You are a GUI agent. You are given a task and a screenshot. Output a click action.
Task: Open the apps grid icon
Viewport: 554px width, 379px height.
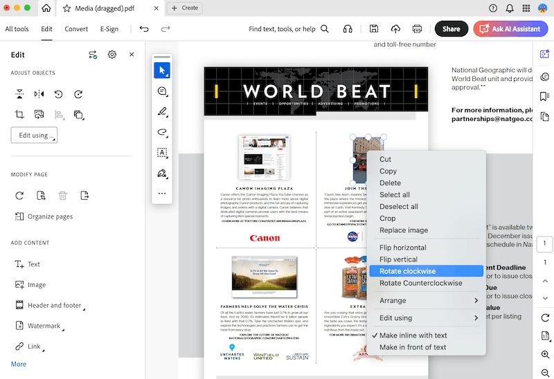[526, 8]
